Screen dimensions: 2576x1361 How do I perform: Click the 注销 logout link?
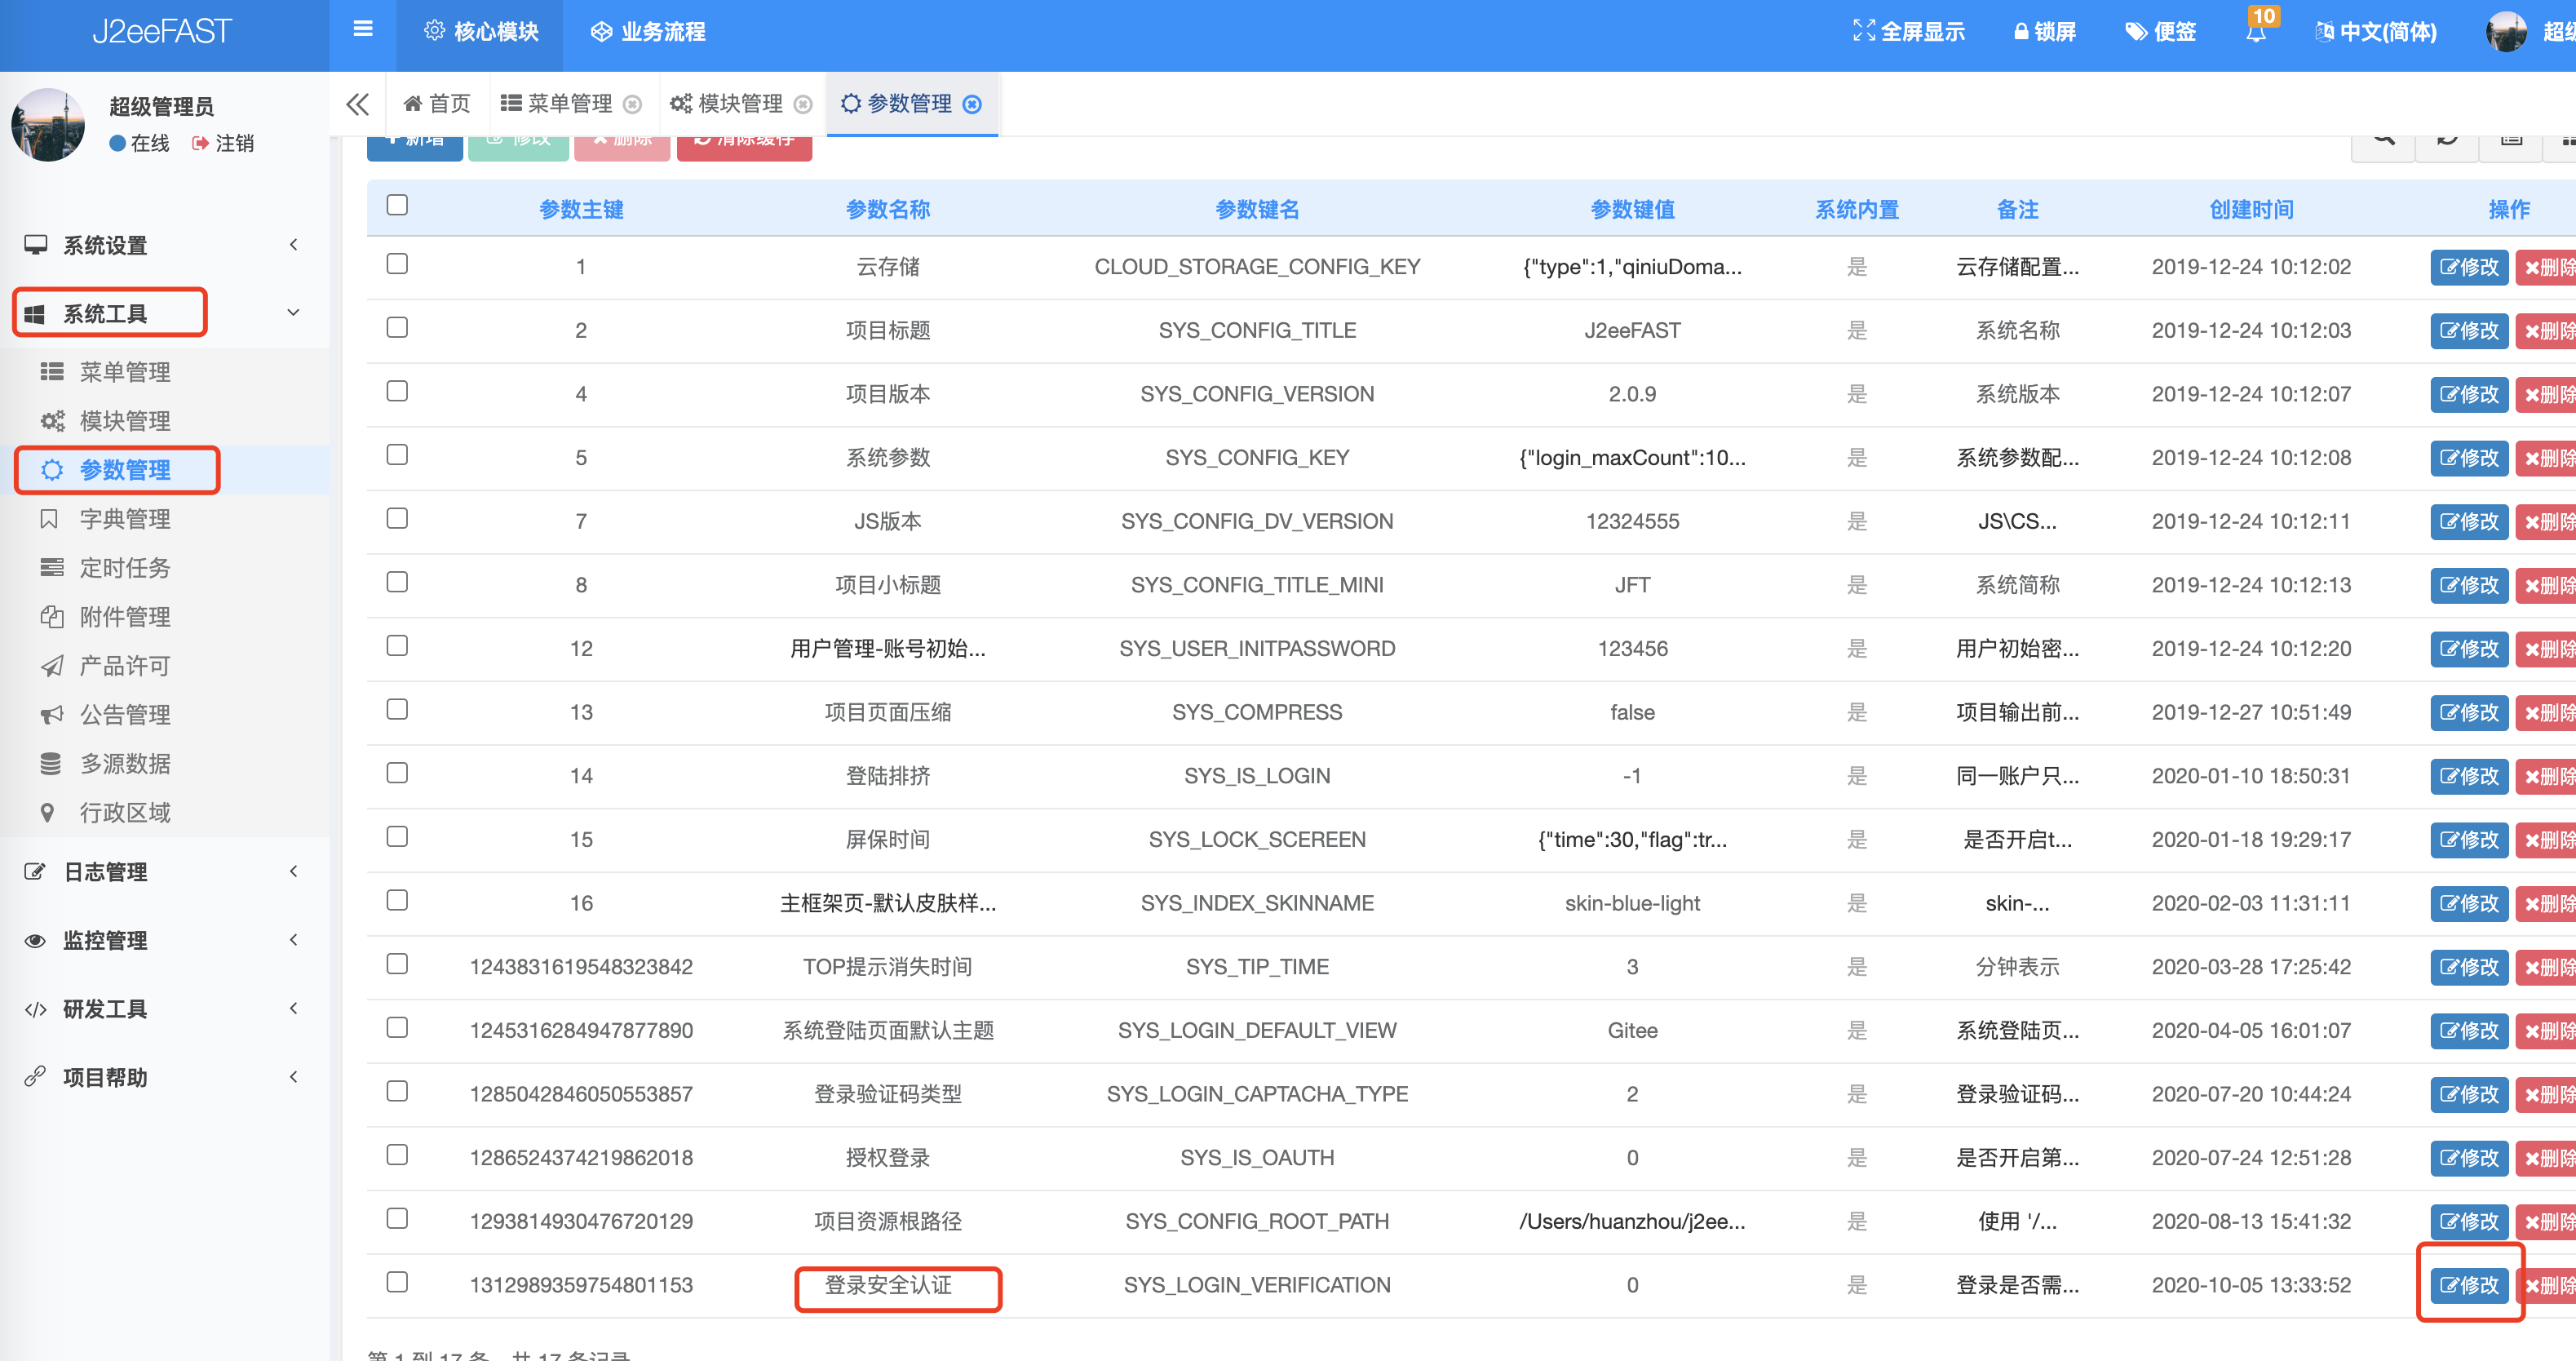point(222,144)
